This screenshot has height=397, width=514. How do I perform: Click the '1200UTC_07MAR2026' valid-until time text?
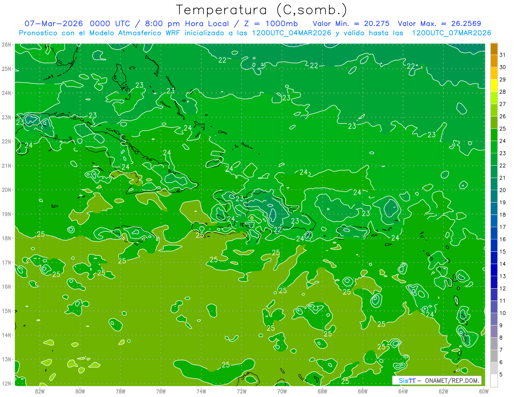[x=451, y=33]
